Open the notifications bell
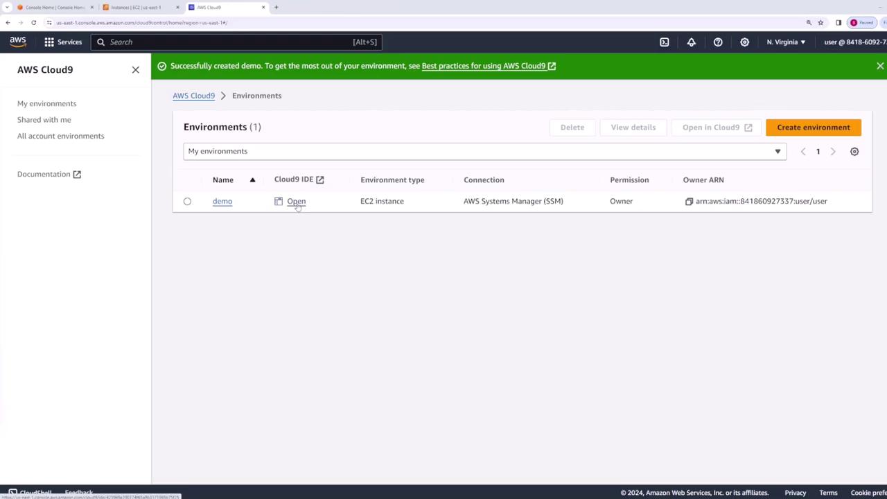 (x=691, y=42)
